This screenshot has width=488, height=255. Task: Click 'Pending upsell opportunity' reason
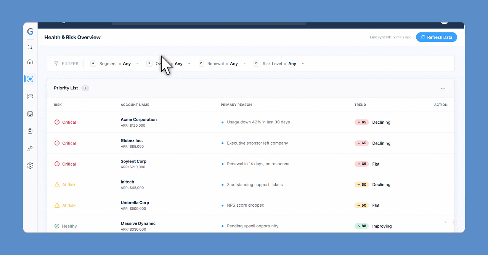coord(253,226)
